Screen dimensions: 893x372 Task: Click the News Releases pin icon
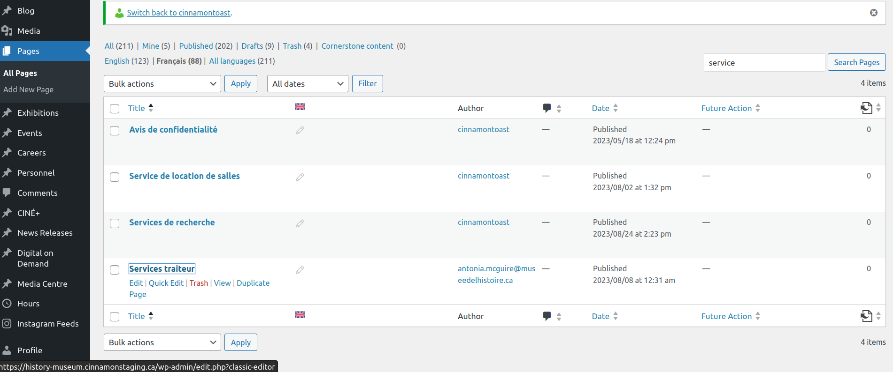point(7,233)
